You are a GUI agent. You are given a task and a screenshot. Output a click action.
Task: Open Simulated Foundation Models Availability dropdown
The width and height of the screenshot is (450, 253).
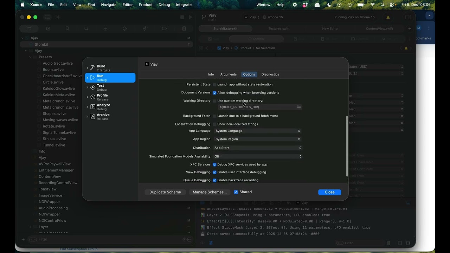coord(258,156)
